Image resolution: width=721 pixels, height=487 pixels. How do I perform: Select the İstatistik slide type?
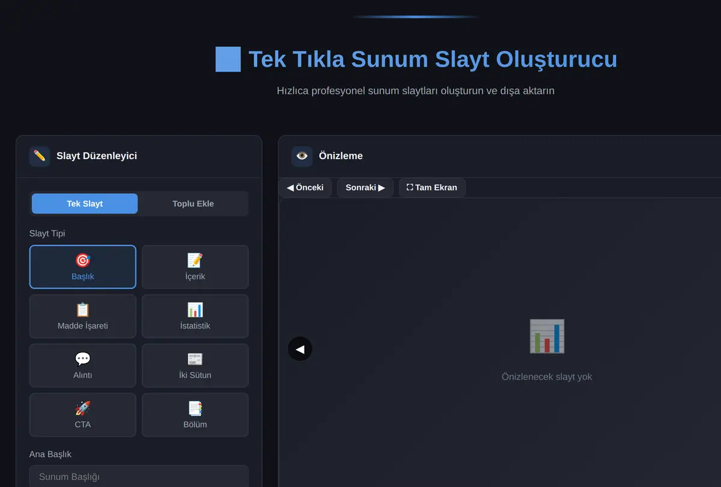coord(195,316)
